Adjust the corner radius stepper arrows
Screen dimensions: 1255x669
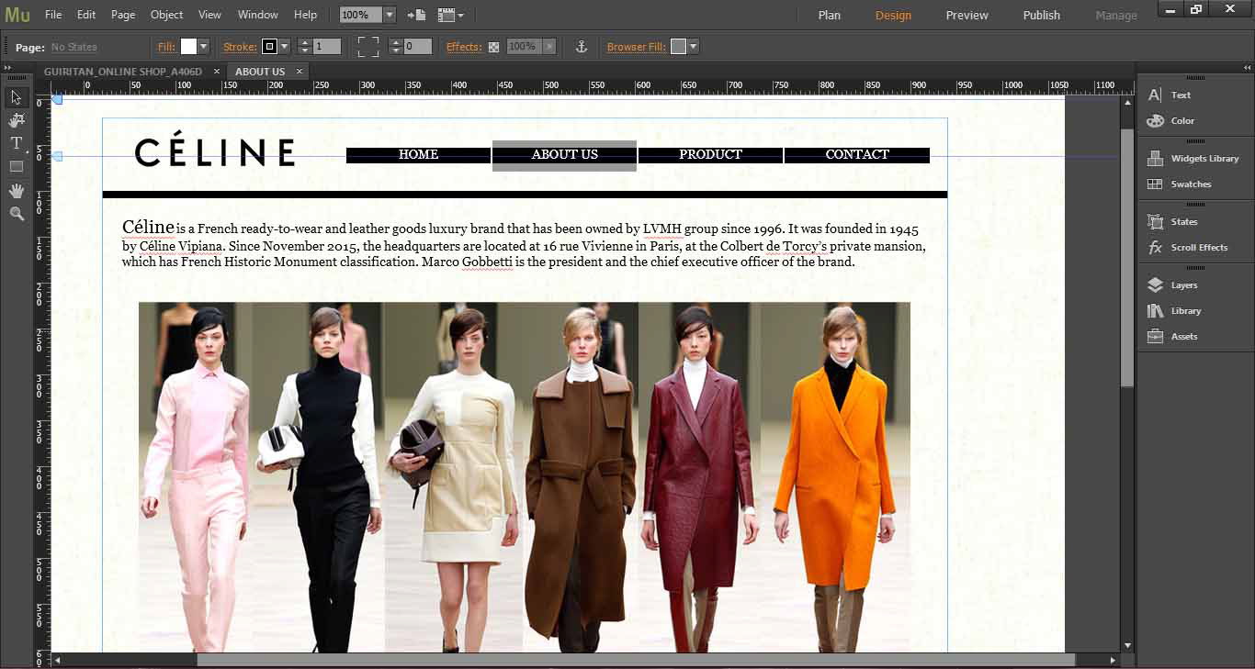(395, 46)
